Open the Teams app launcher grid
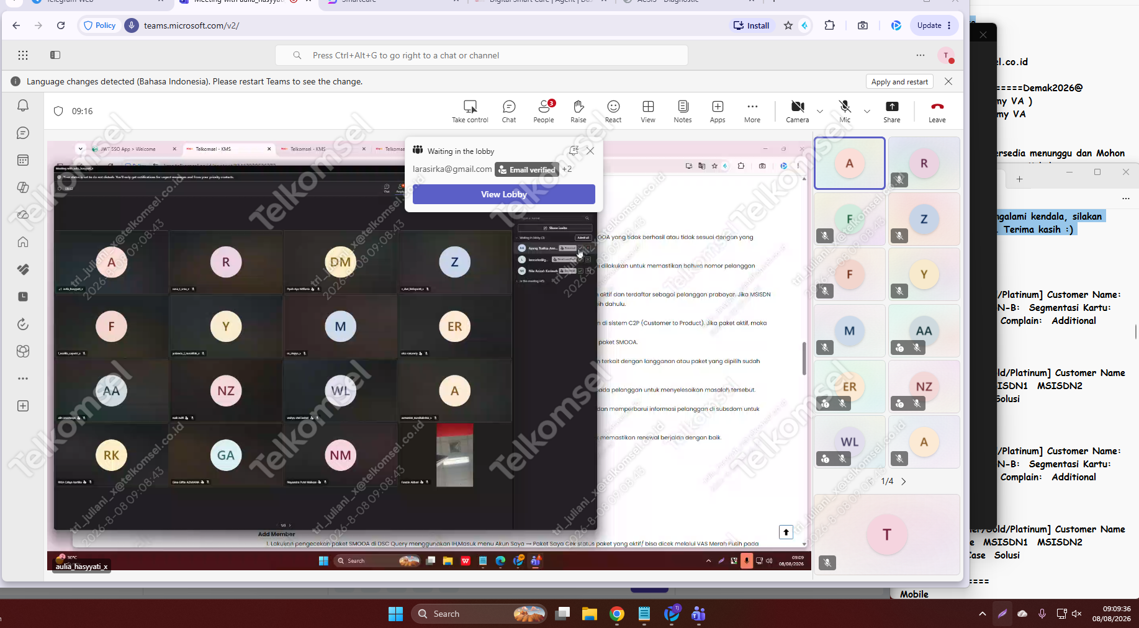The width and height of the screenshot is (1139, 628). tap(23, 55)
